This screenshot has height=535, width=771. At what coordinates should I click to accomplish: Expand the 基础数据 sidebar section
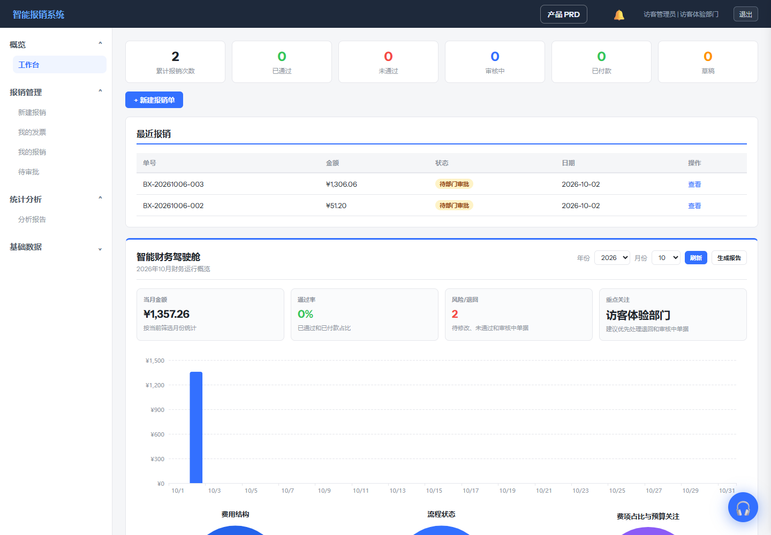pos(56,247)
